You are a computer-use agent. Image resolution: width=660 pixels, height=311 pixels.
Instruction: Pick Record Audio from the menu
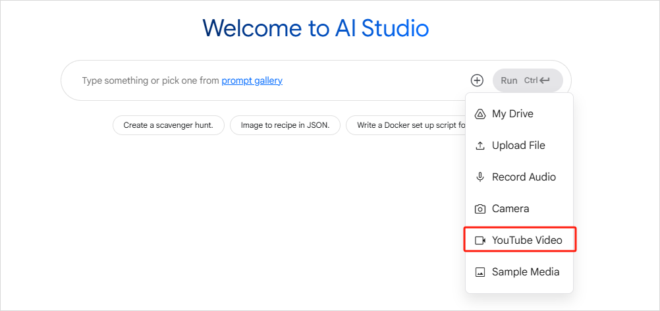tap(524, 177)
